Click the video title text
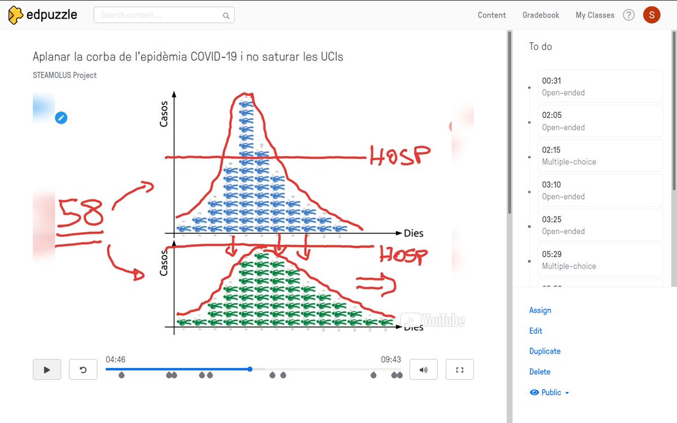 pyautogui.click(x=188, y=57)
